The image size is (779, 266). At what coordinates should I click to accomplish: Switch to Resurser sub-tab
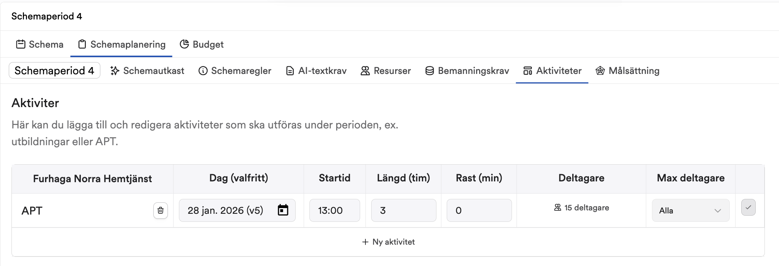click(386, 71)
